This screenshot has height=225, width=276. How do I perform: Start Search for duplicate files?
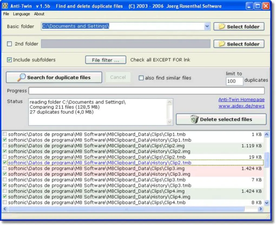tap(54, 77)
